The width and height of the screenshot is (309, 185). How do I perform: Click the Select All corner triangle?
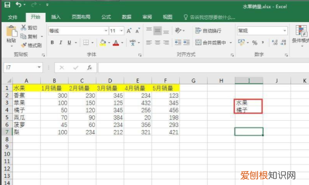point(9,81)
